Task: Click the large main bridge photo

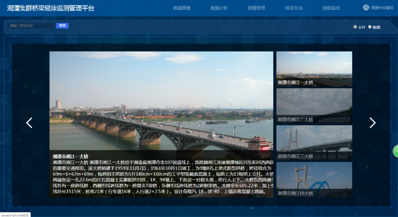Action: tap(161, 102)
